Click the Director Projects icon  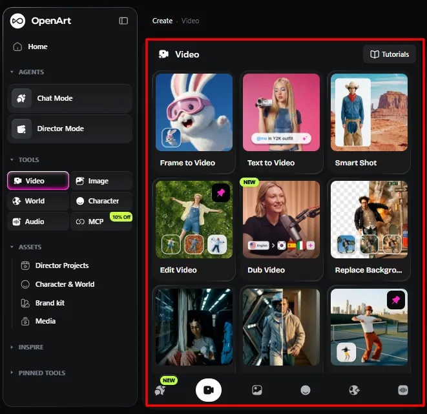tap(25, 265)
